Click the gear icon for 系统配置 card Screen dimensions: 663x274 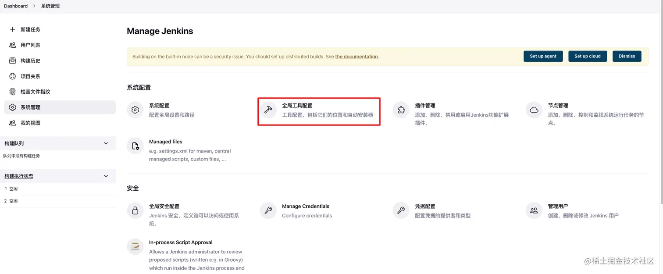pos(135,110)
